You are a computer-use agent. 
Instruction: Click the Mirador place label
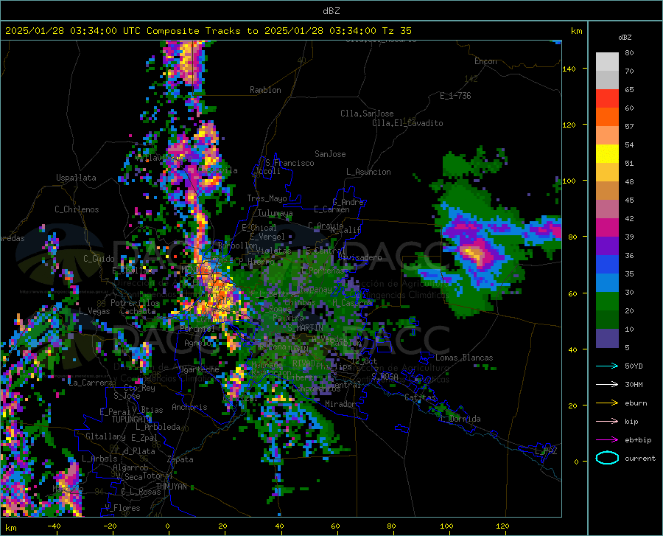point(340,404)
